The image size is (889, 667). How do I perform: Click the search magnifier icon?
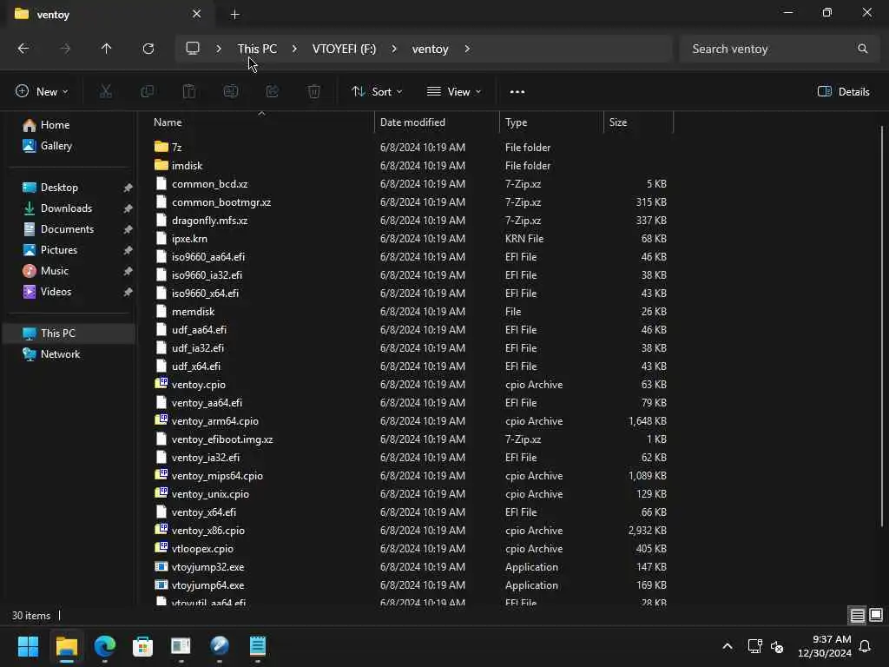click(862, 49)
